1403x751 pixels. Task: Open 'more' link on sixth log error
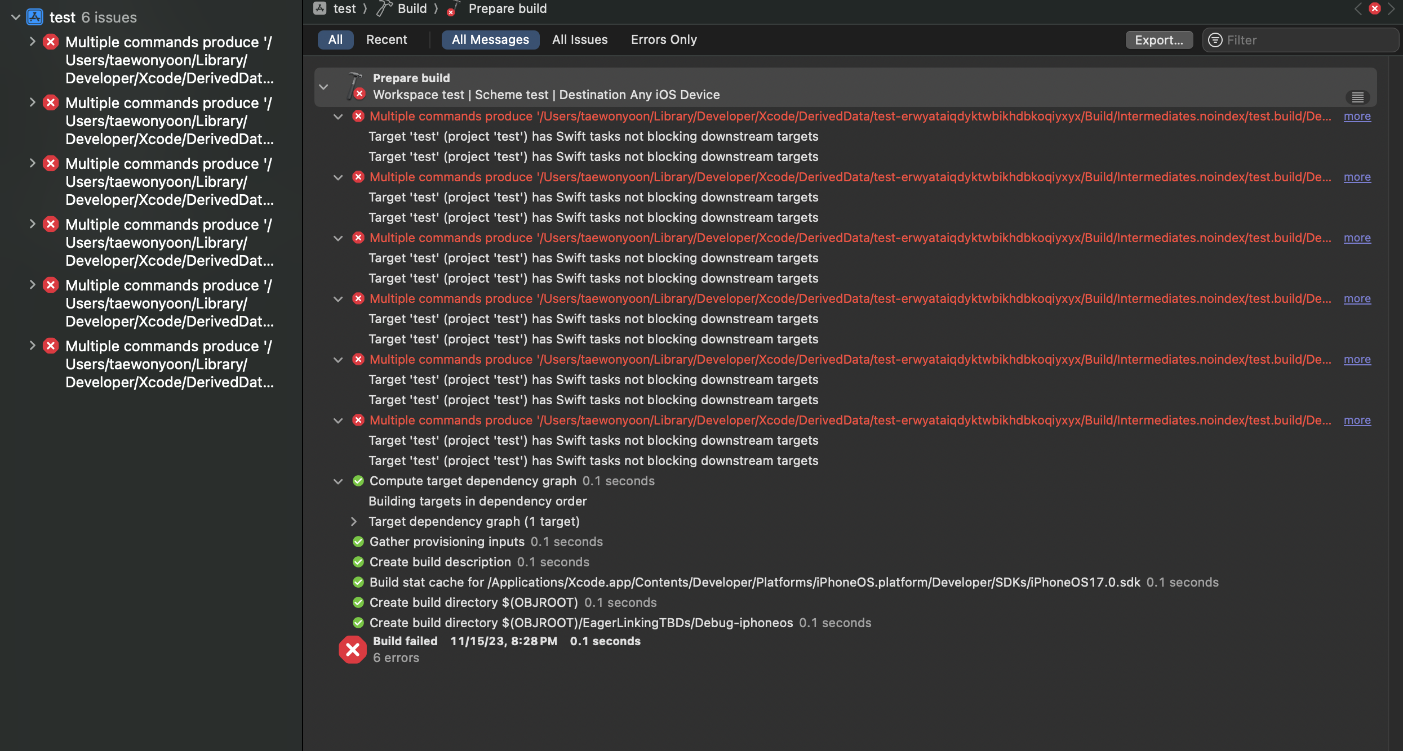pyautogui.click(x=1357, y=420)
